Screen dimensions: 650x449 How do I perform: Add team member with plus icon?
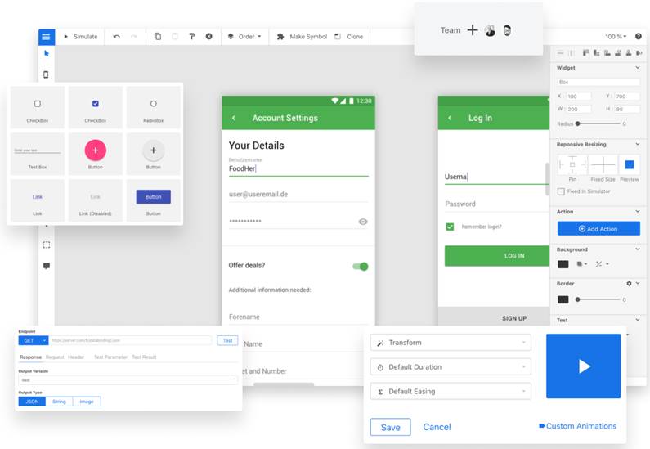(x=473, y=30)
